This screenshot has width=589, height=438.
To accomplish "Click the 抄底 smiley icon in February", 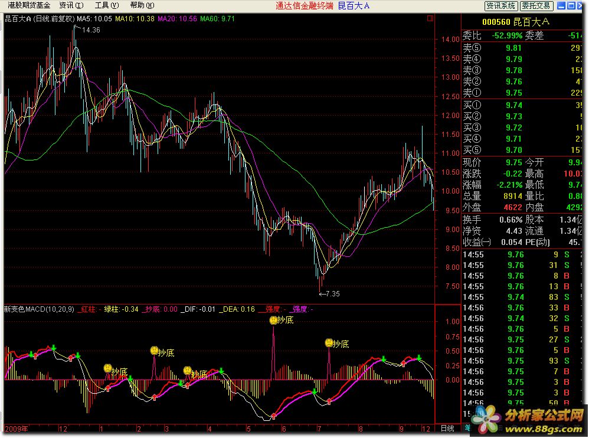I will (x=154, y=351).
